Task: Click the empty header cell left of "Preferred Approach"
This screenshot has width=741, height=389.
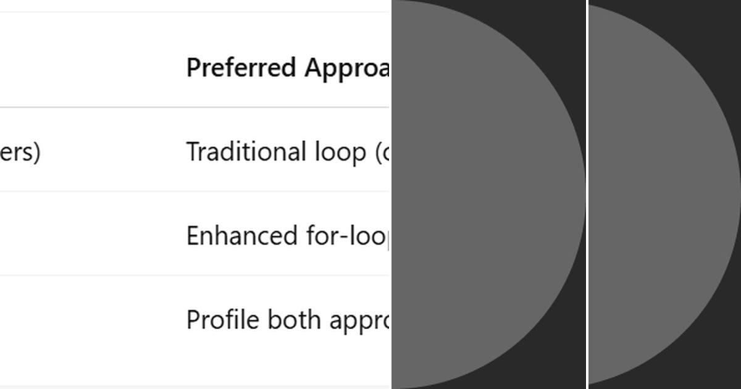Action: click(86, 67)
